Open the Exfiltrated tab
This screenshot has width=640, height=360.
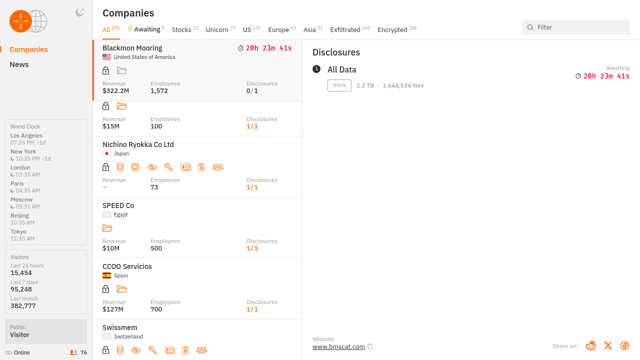pyautogui.click(x=350, y=29)
